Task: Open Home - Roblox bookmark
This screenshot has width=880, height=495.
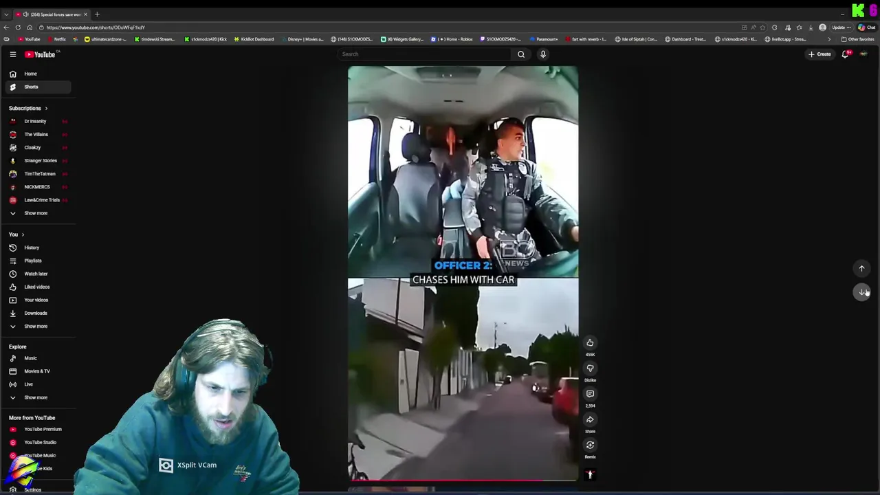Action: (x=452, y=39)
